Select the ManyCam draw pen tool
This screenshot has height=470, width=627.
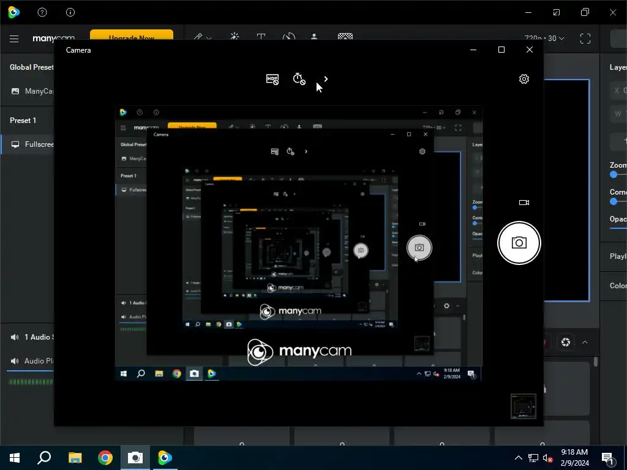(x=198, y=37)
